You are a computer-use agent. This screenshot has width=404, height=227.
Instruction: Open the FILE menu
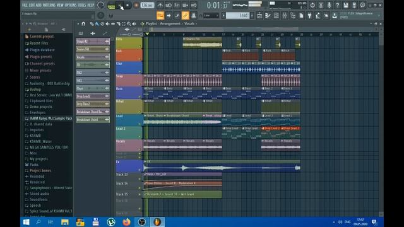coord(25,5)
